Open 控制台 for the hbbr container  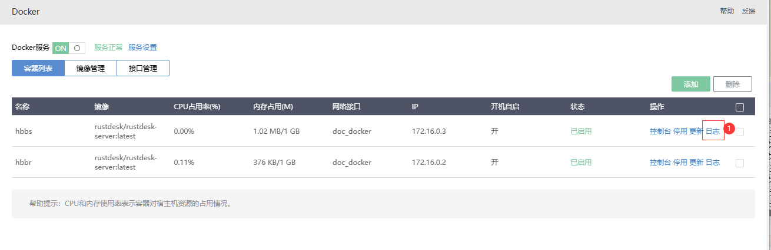tap(660, 163)
